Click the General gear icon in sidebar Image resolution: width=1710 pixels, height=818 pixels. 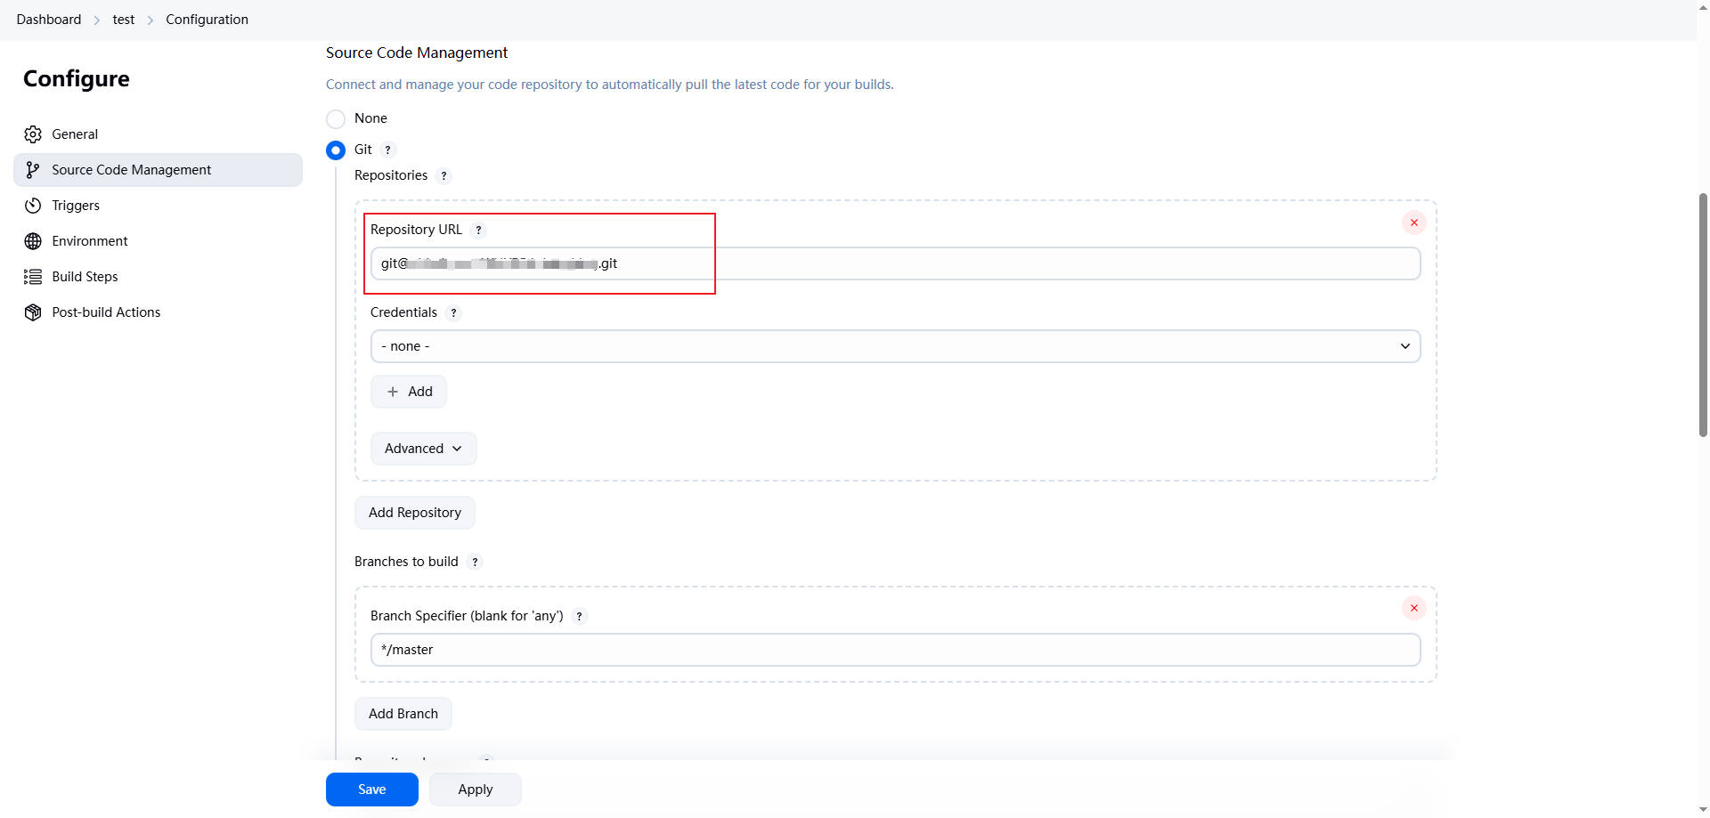[33, 134]
